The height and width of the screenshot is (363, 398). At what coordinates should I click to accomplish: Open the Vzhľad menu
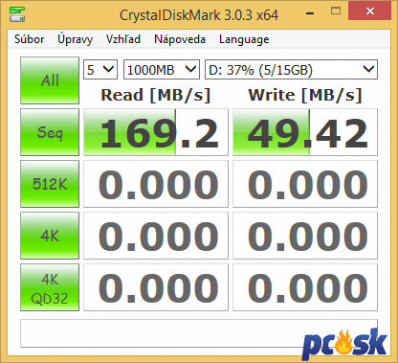pos(123,39)
